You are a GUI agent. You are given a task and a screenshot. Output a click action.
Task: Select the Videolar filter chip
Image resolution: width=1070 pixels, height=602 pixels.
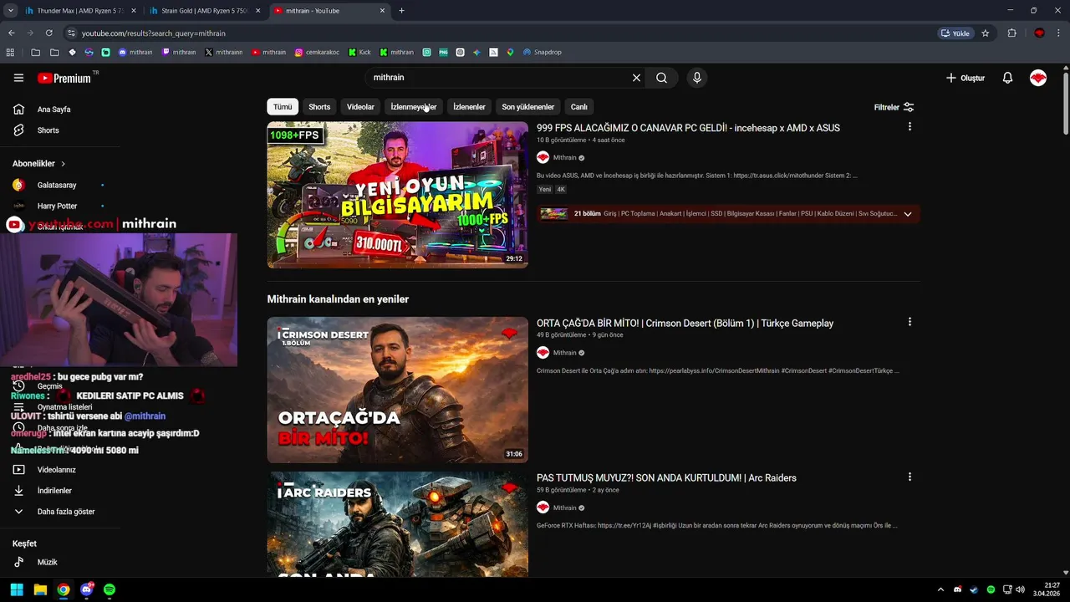[x=360, y=107]
